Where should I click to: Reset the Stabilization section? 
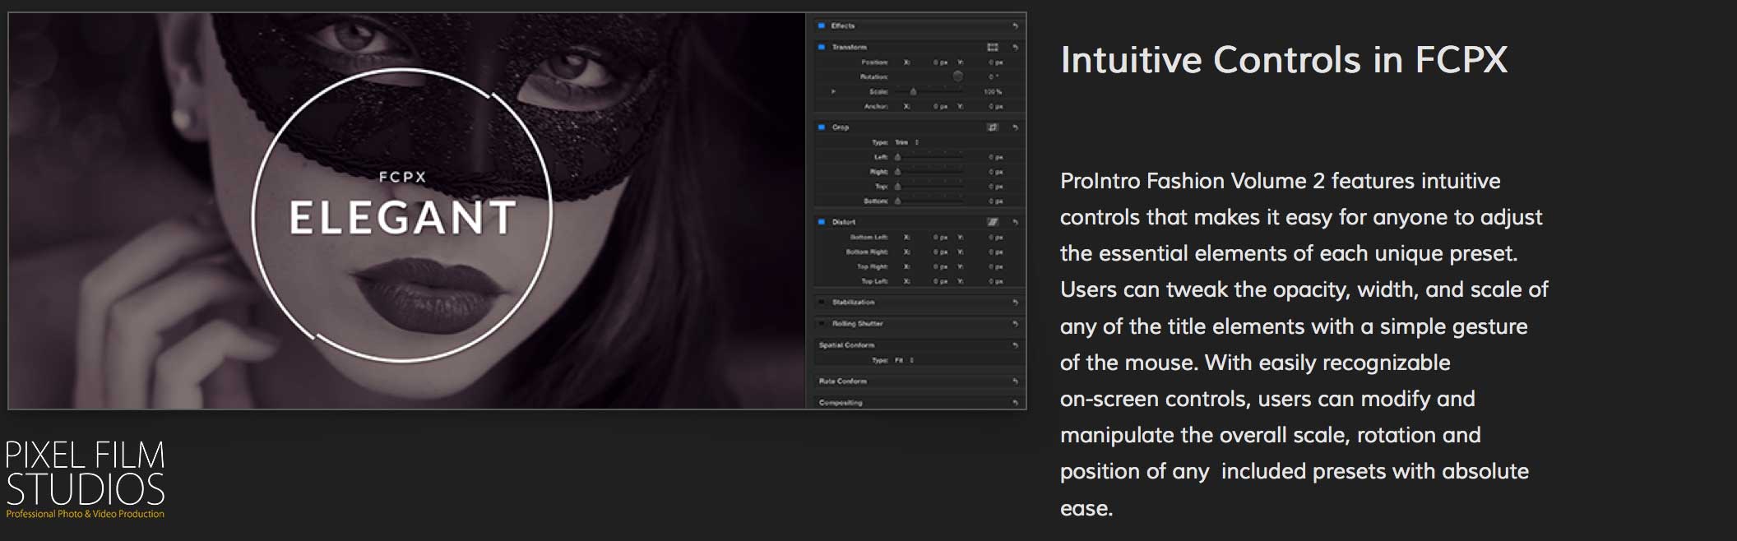pos(1015,303)
